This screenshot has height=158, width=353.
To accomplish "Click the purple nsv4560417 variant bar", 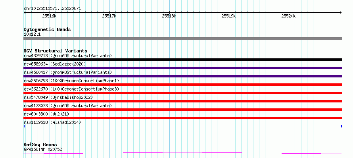I will (x=182, y=76).
